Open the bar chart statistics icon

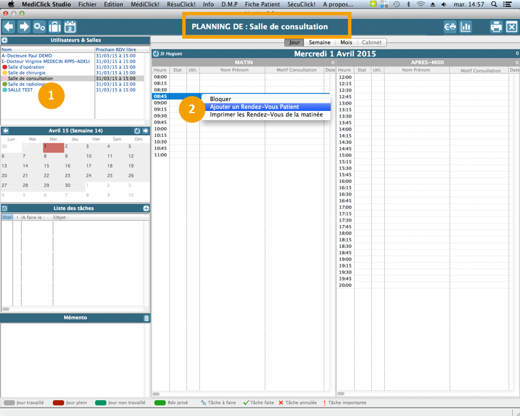pyautogui.click(x=466, y=27)
